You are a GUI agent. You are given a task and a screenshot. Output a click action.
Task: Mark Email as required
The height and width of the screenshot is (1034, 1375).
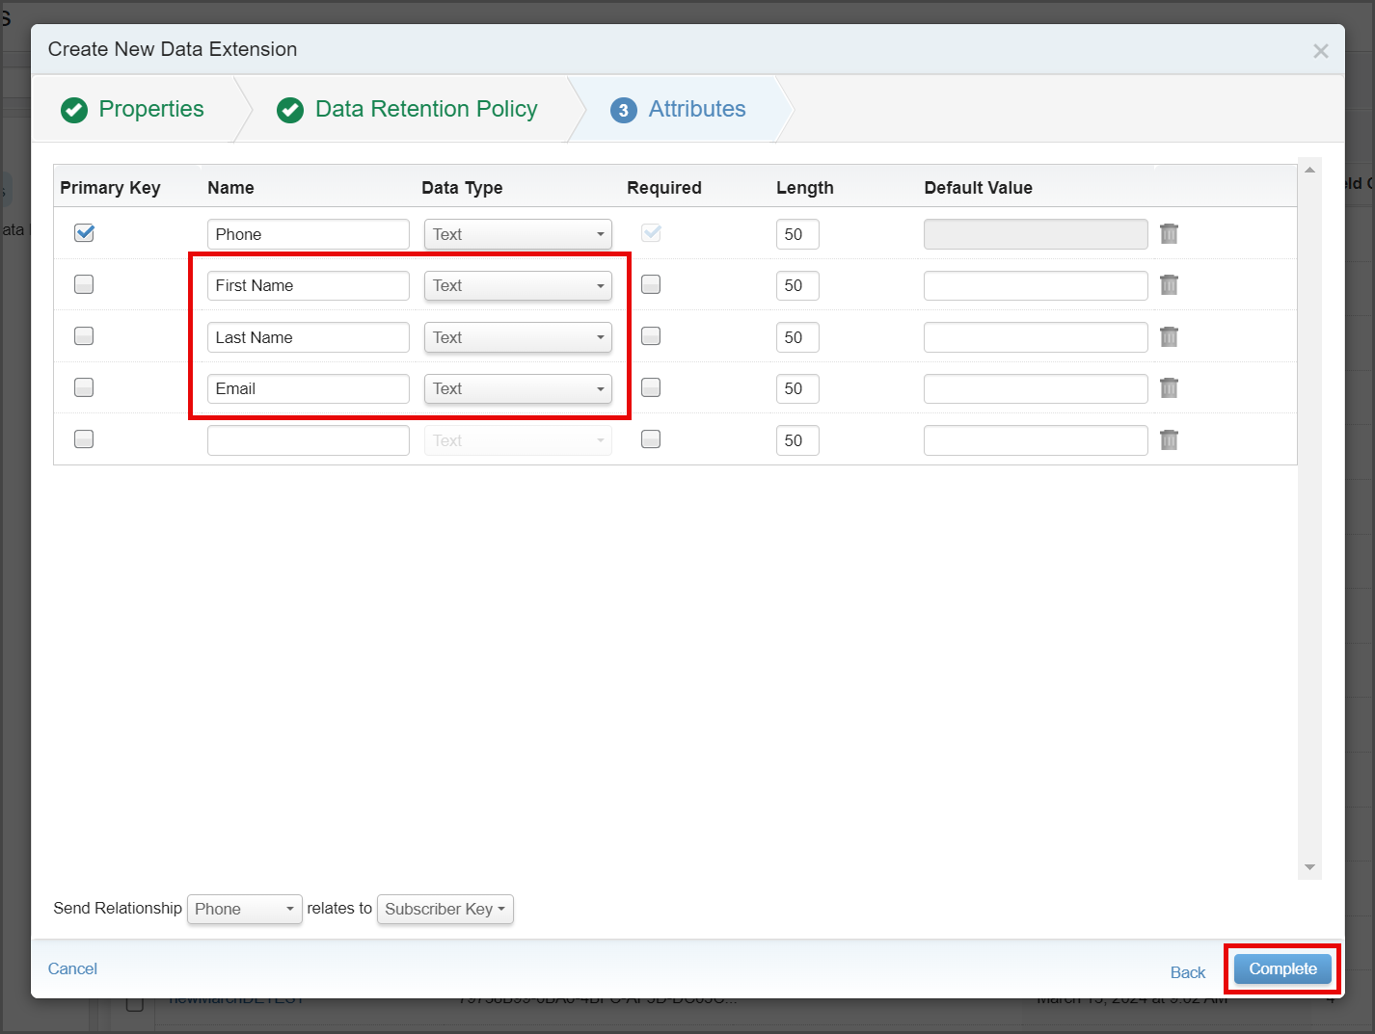point(651,387)
